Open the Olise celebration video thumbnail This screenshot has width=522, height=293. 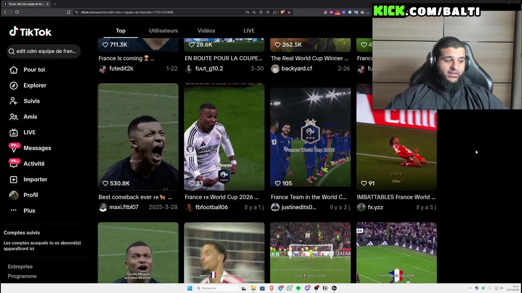396,137
